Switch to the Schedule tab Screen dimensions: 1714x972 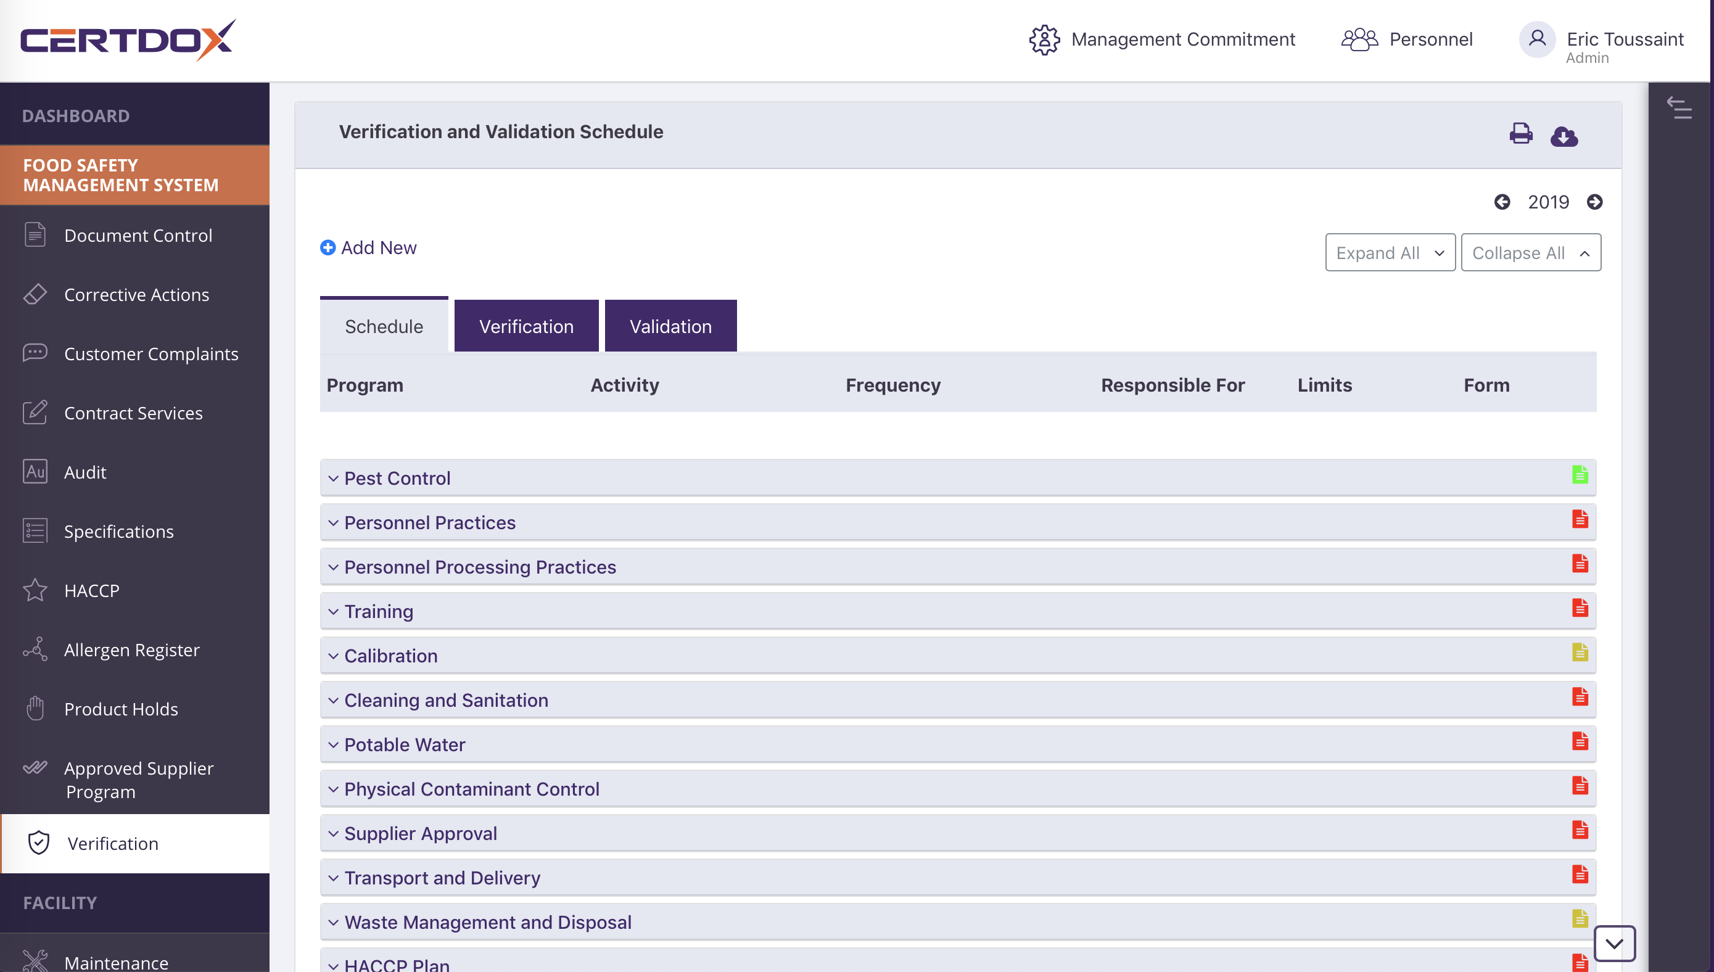pos(384,325)
